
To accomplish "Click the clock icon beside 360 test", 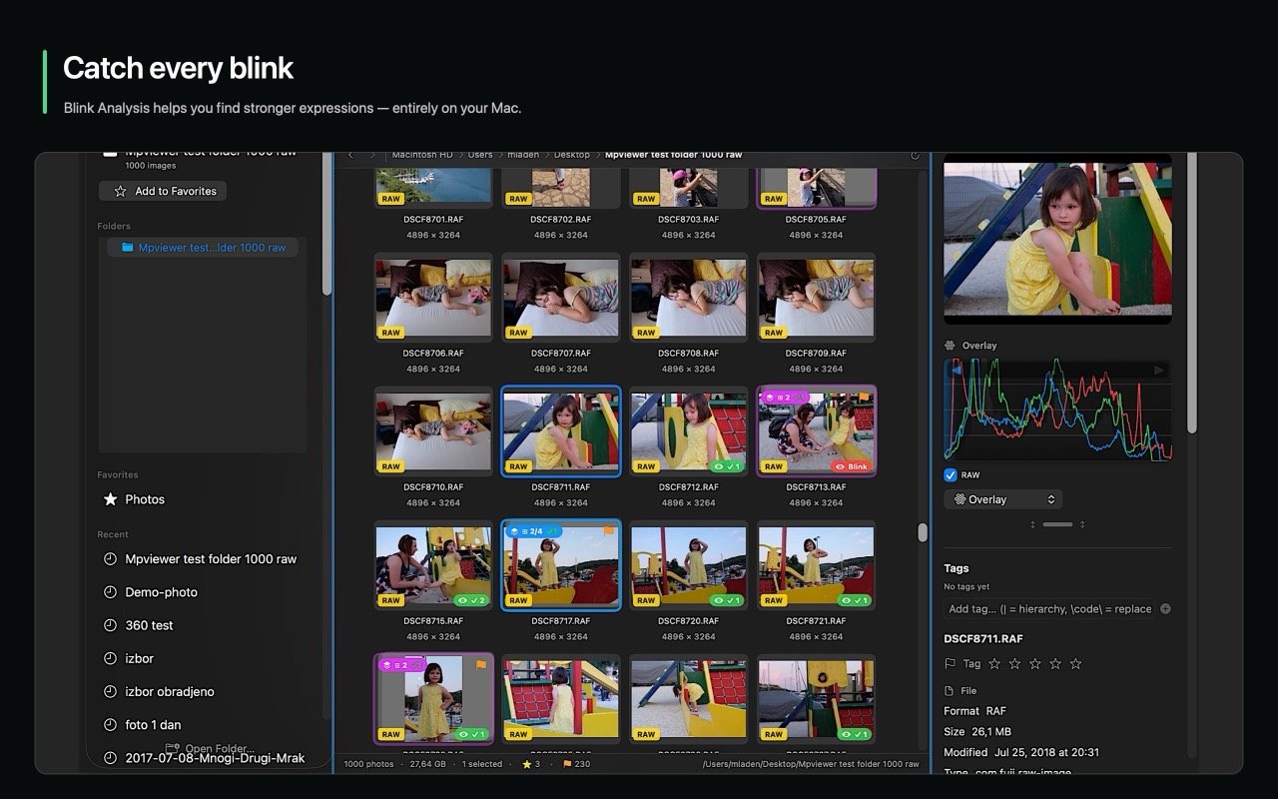I will 111,625.
